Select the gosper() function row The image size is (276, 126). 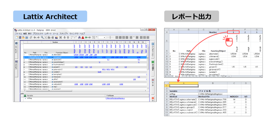(x=85, y=67)
